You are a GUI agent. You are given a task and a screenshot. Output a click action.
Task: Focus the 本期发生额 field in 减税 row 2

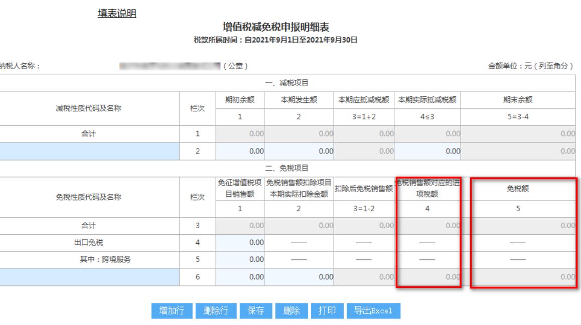click(298, 150)
